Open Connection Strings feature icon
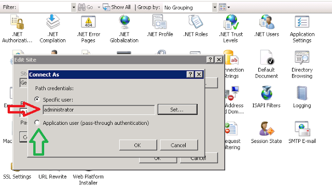 231,57
